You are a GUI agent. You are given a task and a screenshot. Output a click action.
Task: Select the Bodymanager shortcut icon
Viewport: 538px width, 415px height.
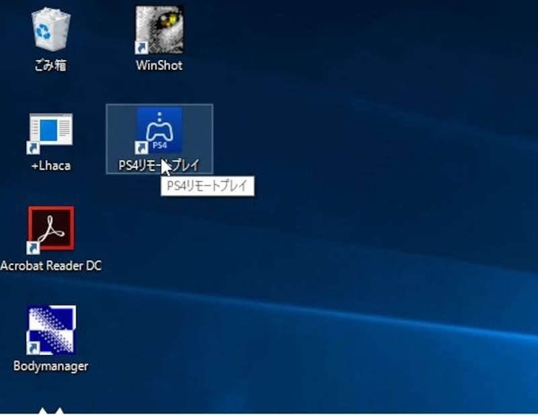point(51,330)
